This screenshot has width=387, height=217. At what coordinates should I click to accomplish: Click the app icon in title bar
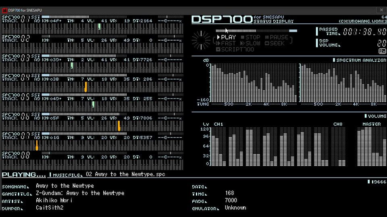point(4,10)
